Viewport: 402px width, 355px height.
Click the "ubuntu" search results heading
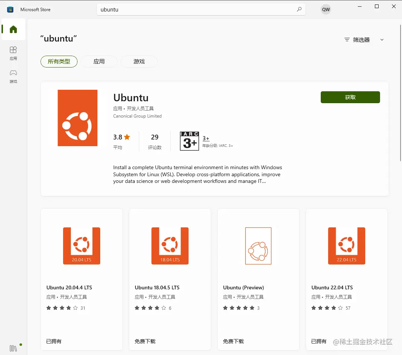tap(58, 39)
